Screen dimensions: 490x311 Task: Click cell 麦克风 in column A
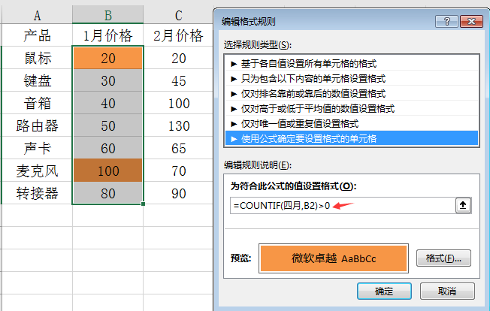37,171
